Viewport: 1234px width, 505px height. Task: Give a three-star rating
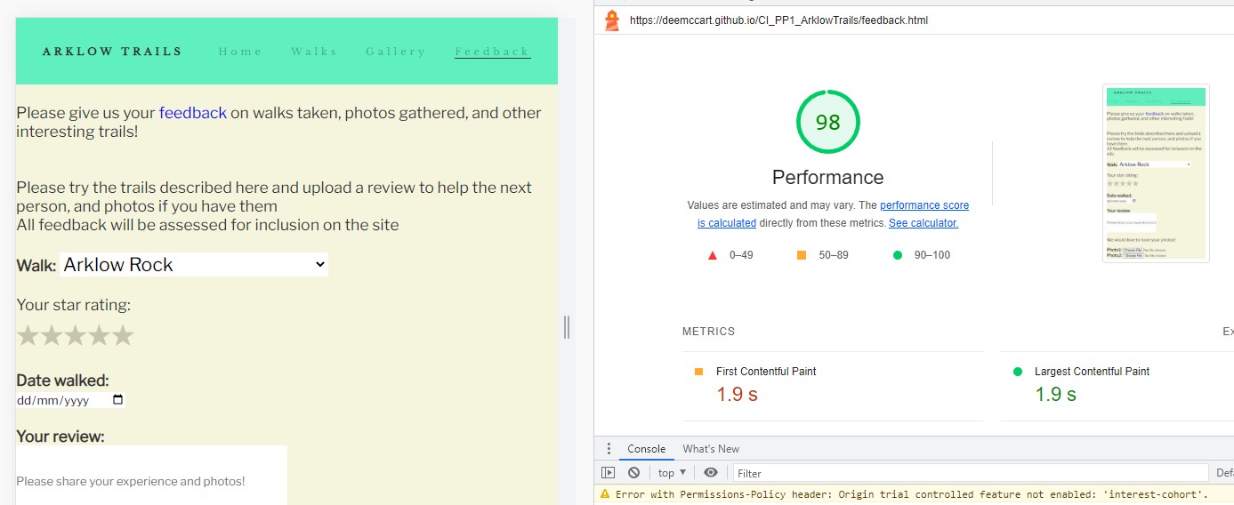click(x=76, y=336)
